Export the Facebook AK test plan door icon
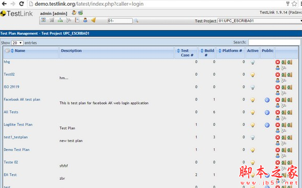This screenshot has height=188, width=302. (283, 99)
